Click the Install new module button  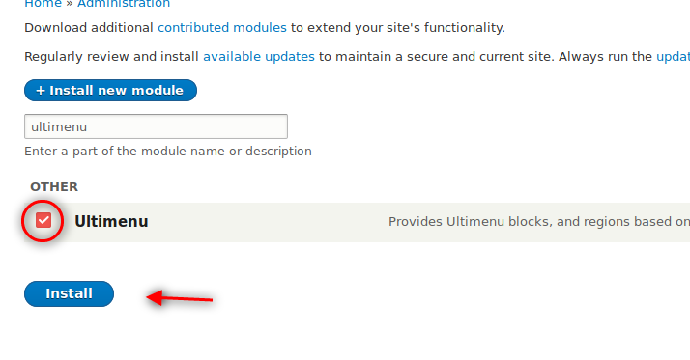pos(110,90)
